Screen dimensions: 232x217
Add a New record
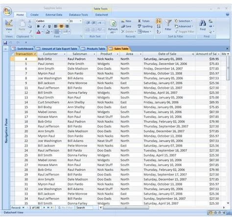pos(126,21)
